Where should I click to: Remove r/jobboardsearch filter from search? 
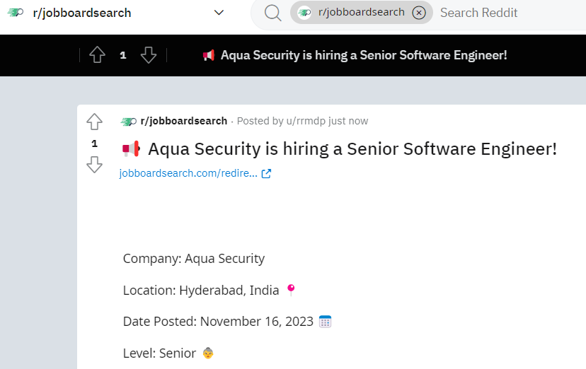point(419,13)
